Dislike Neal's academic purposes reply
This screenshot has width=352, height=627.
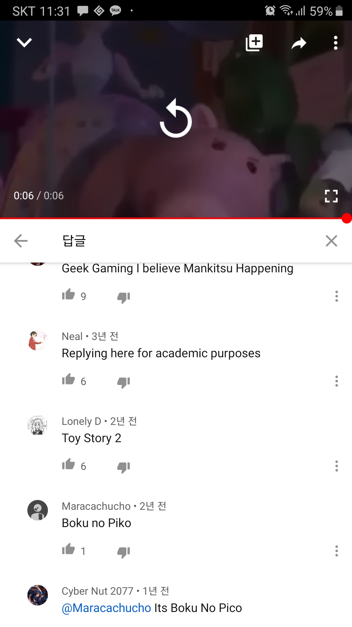(124, 382)
